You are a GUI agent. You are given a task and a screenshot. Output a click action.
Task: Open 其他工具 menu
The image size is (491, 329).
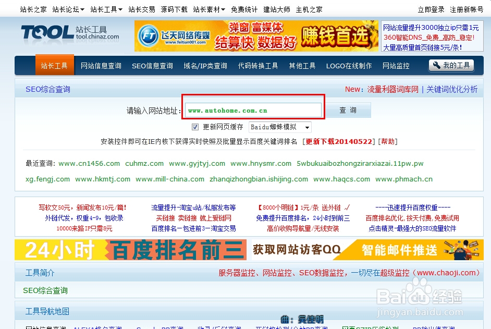click(302, 66)
